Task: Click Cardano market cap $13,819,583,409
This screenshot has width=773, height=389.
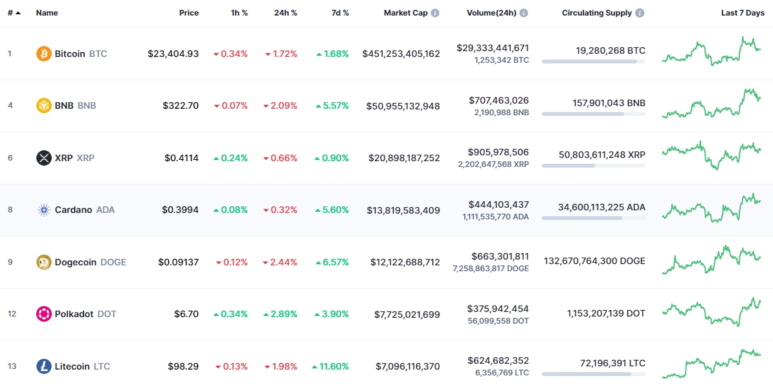Action: pos(403,210)
